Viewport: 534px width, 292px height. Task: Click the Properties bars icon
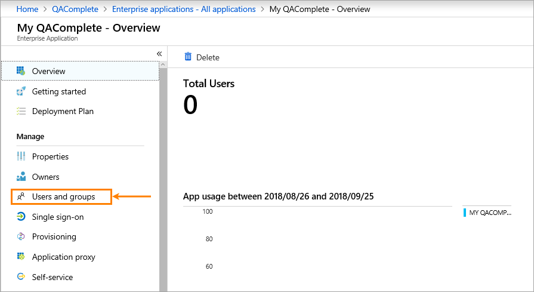coord(21,156)
